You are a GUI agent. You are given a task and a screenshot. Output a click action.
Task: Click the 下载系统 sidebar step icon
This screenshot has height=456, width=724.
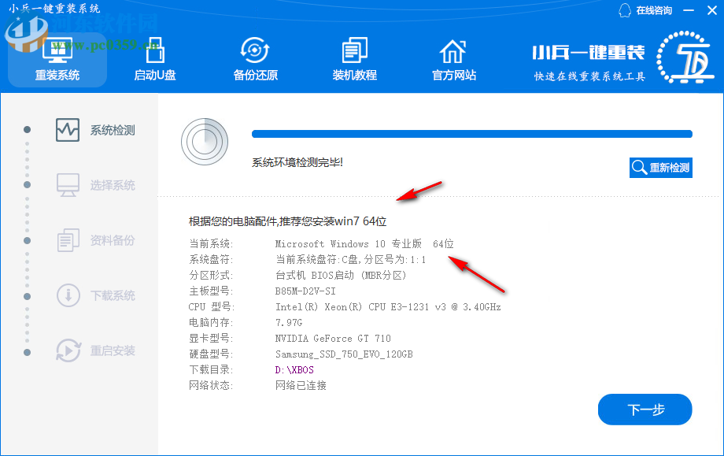[x=69, y=295]
